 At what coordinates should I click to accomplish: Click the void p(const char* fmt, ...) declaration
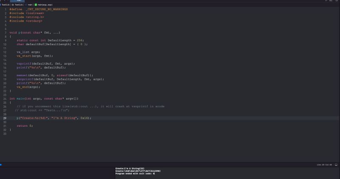click(x=35, y=33)
